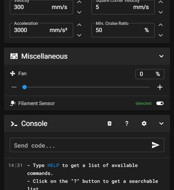Increase Acceleration with up arrow
This screenshot has width=174, height=190.
(x=79, y=25)
